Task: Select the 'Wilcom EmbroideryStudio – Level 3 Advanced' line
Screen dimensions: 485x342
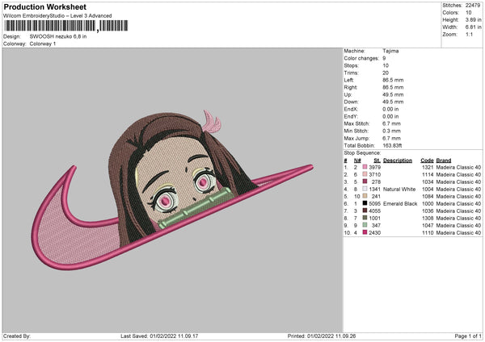Action: (57, 16)
